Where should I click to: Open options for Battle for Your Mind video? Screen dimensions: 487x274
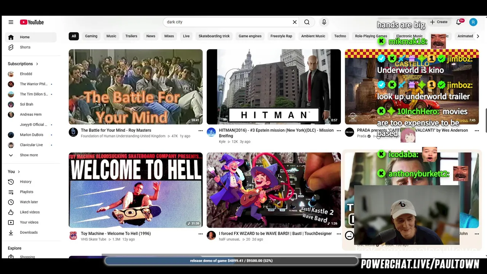201,131
